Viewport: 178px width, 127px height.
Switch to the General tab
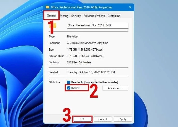[52, 15]
